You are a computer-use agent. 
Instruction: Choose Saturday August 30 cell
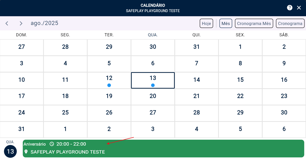284,113
